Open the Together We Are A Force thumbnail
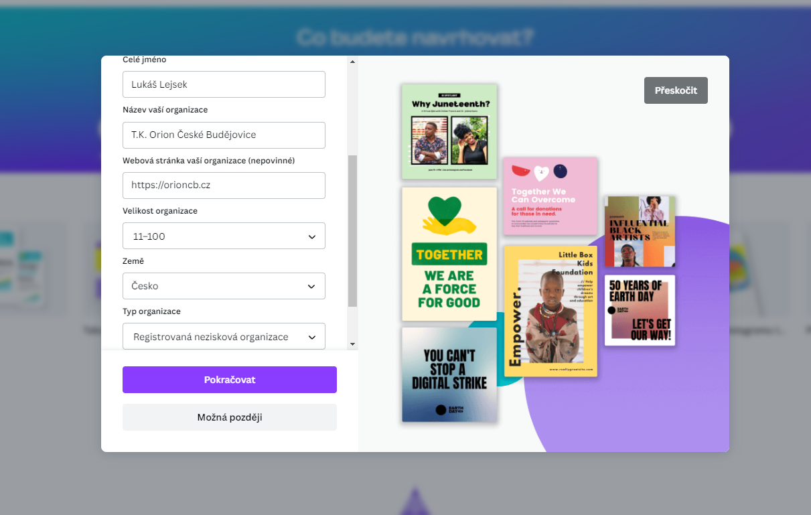 click(449, 254)
